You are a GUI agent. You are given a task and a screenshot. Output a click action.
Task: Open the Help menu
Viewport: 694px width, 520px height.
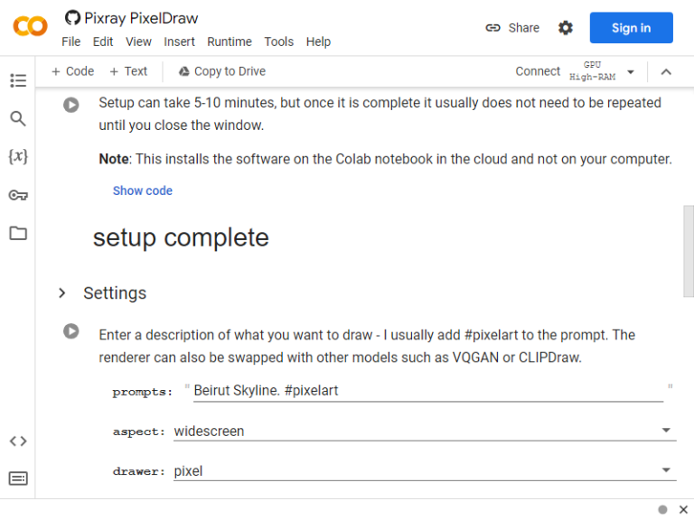(x=318, y=42)
